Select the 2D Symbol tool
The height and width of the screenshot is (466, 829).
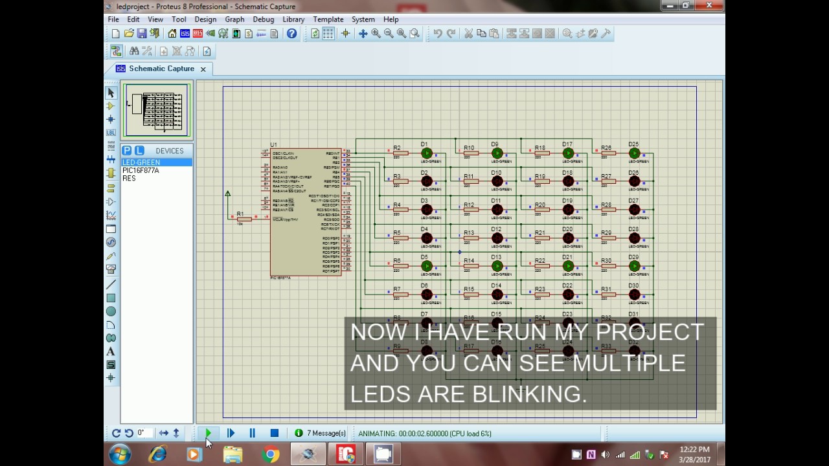click(x=111, y=365)
